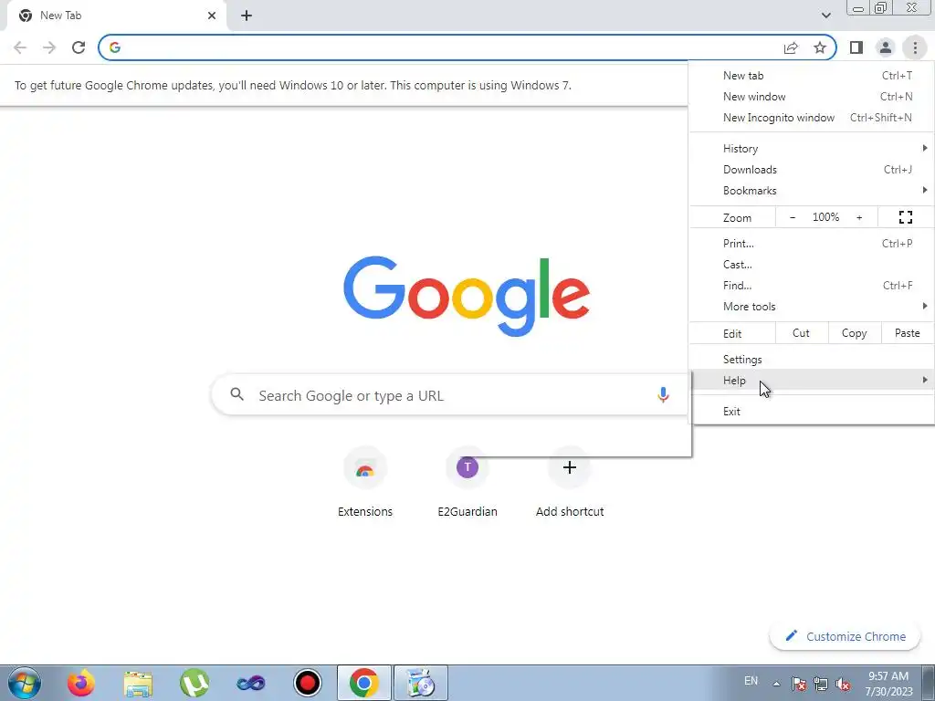This screenshot has height=701, width=935.
Task: Open New Incognito window
Action: coord(812,118)
